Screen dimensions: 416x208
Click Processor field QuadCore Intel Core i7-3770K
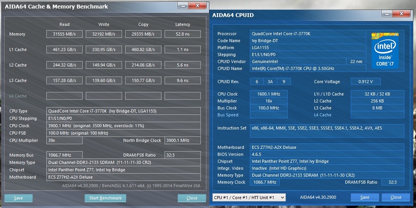tap(307, 34)
